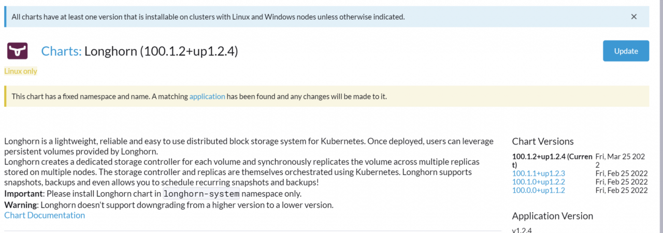
Task: Click the longhorn-system namespace code text
Action: coord(201,194)
